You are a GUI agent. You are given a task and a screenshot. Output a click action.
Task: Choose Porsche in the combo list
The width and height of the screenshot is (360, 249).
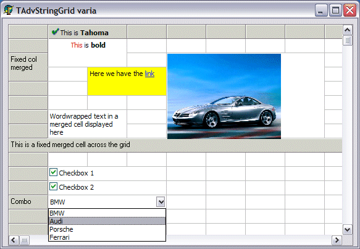[107, 229]
